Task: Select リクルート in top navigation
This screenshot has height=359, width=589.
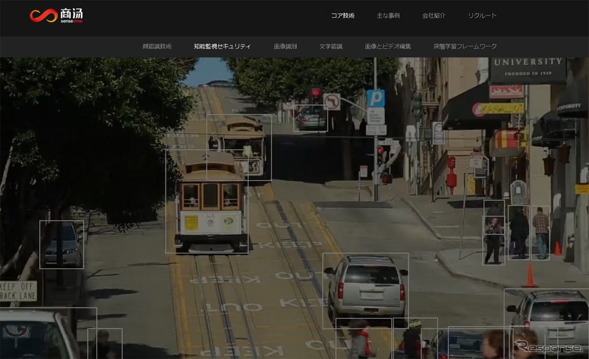Action: [482, 16]
